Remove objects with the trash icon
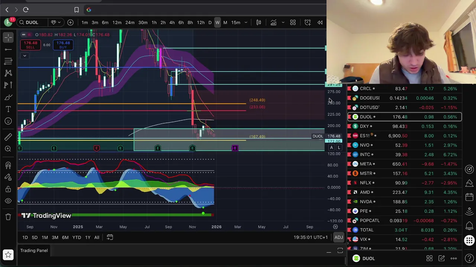Screen dimensions: 476x267 [8, 217]
